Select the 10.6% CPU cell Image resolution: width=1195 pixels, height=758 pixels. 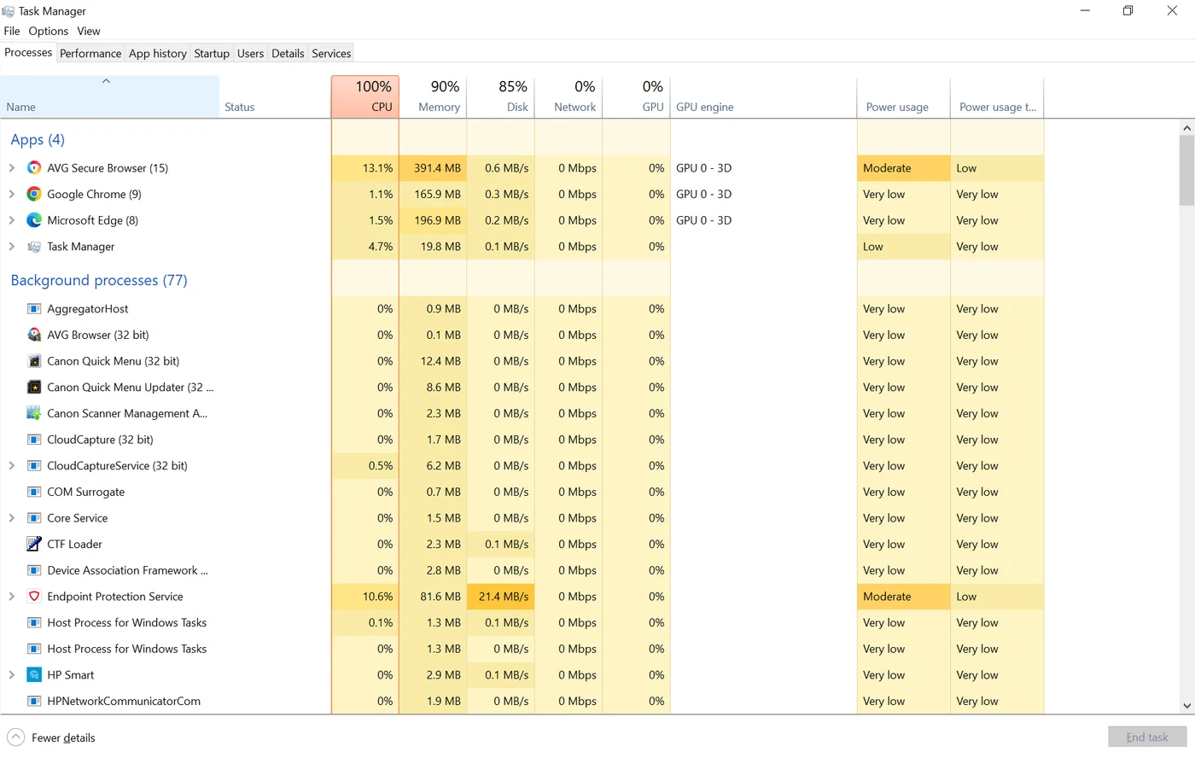[364, 597]
